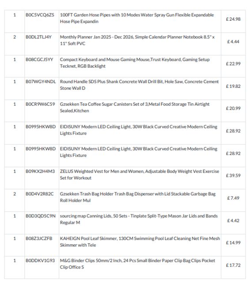Click the £ 20.99 price
250x287 pixels.
tap(233, 108)
